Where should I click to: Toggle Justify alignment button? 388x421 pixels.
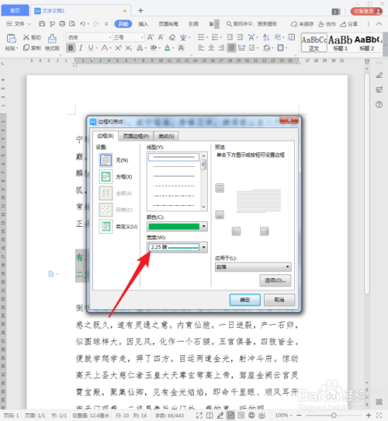231,48
